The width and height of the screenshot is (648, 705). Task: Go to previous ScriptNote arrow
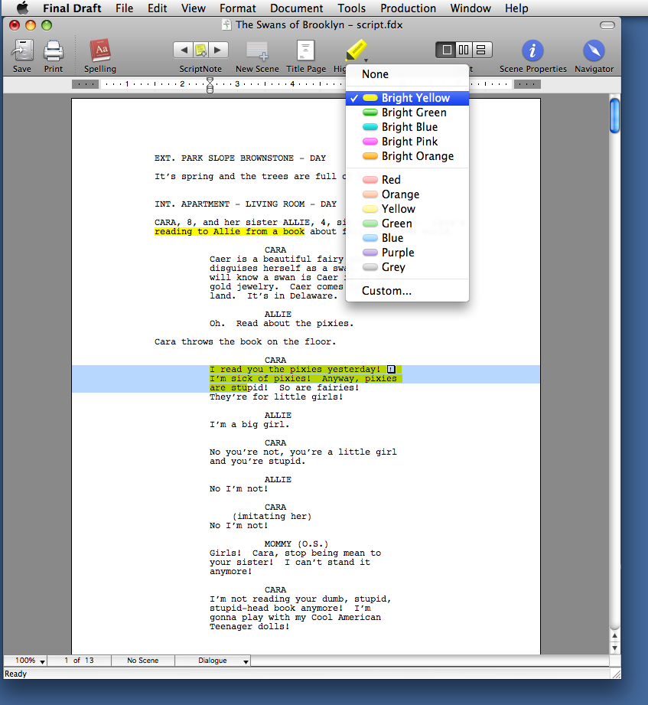pos(183,50)
